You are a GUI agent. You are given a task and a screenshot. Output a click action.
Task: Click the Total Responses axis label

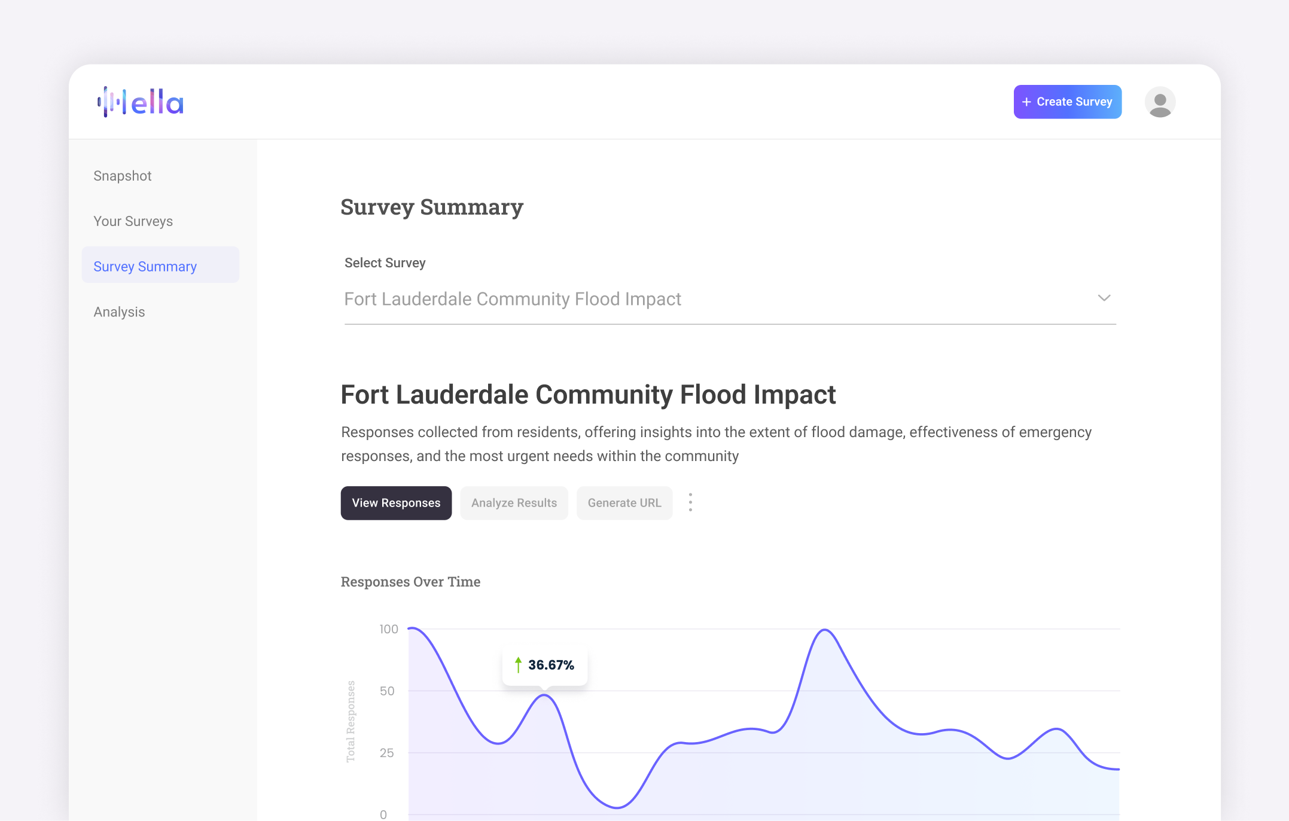click(x=351, y=721)
